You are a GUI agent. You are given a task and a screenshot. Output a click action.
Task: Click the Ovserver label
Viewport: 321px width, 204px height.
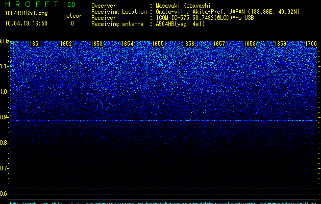(x=104, y=6)
